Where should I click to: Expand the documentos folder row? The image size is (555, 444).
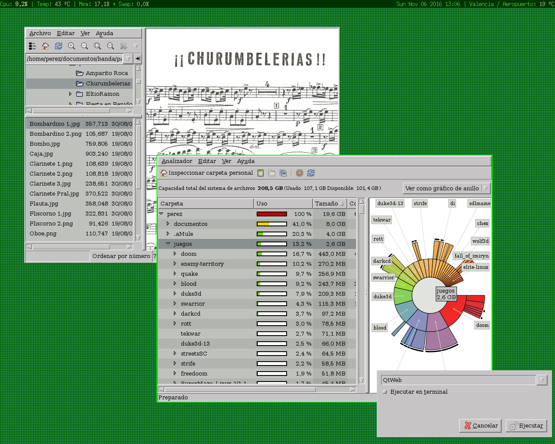(168, 224)
